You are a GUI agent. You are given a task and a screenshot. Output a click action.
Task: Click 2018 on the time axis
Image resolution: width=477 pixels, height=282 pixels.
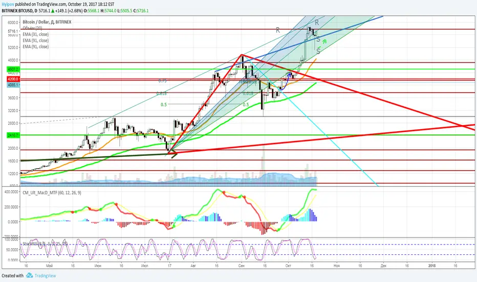coord(431,266)
